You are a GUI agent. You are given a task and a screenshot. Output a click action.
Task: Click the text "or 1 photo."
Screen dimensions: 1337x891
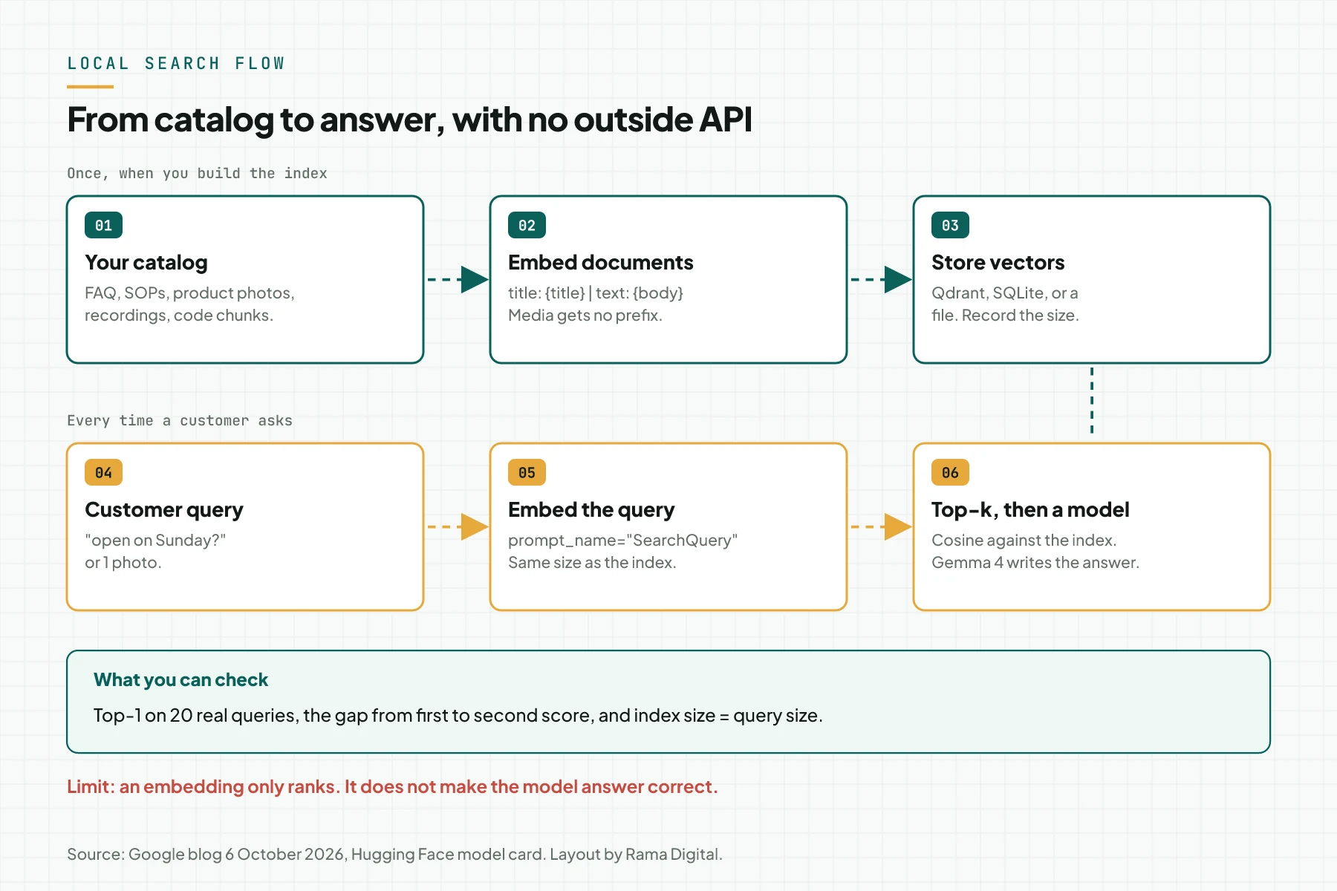123,563
